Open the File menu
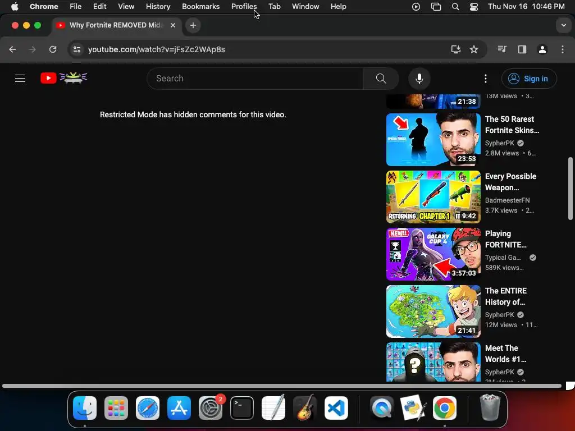The height and width of the screenshot is (431, 575). (x=76, y=7)
